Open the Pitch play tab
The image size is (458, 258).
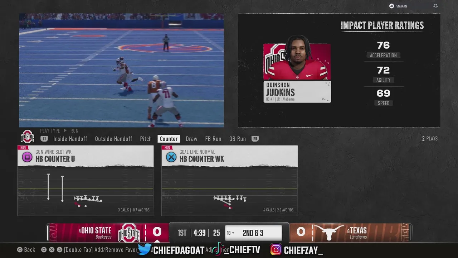[146, 139]
